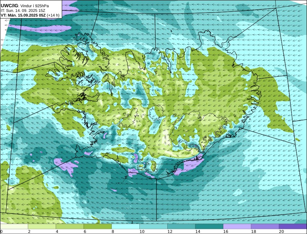307x234 pixels.
Task: Click the legend tick label 6
Action: (85, 231)
